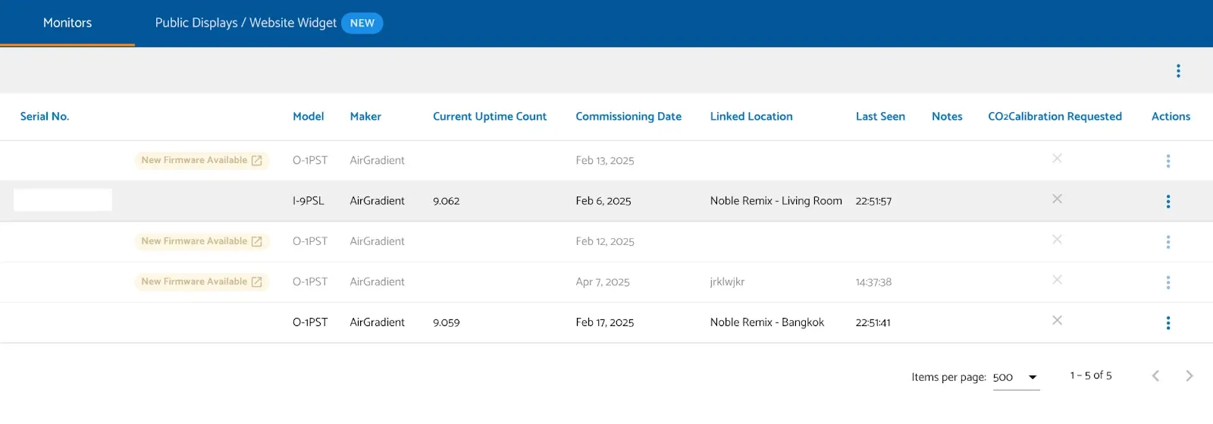Toggle CO2 calibration X for Living Room monitor

tap(1057, 199)
